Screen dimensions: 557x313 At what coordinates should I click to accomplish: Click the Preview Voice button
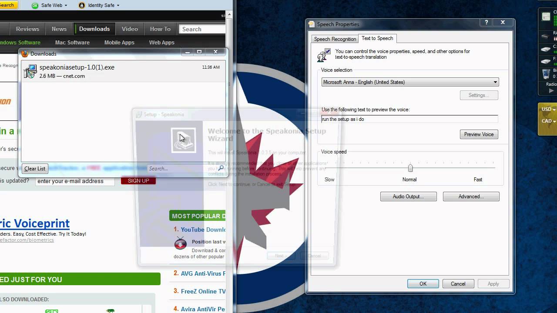[x=479, y=134]
